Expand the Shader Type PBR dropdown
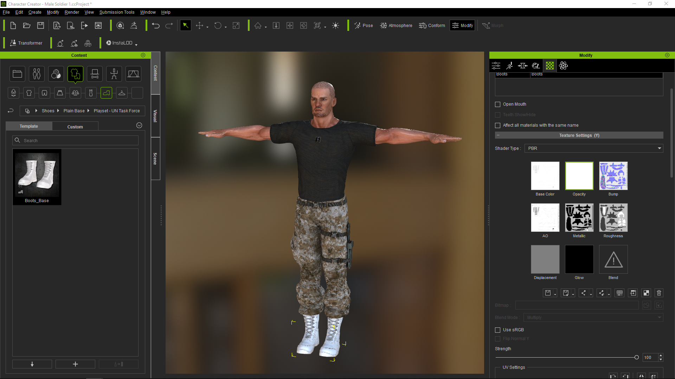Screen dimensions: 675x379 659,148
